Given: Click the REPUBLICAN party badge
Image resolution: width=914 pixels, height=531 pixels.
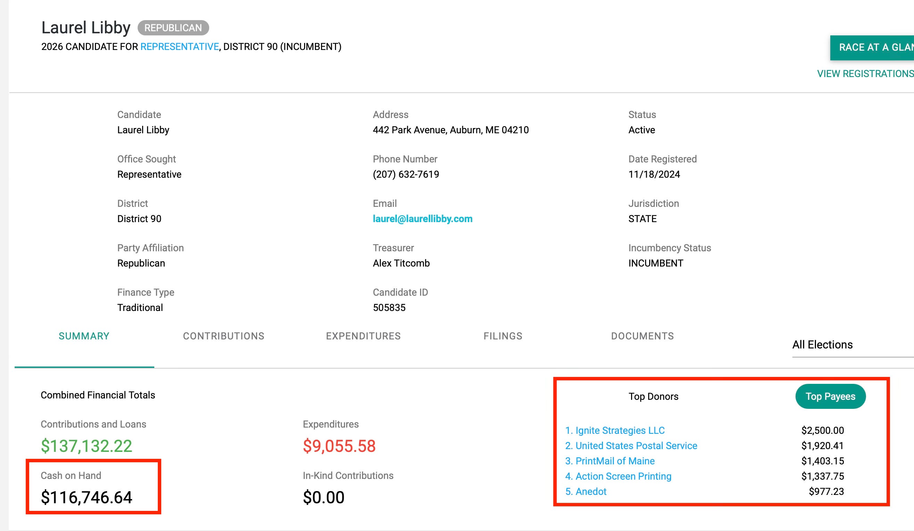Looking at the screenshot, I should [173, 28].
